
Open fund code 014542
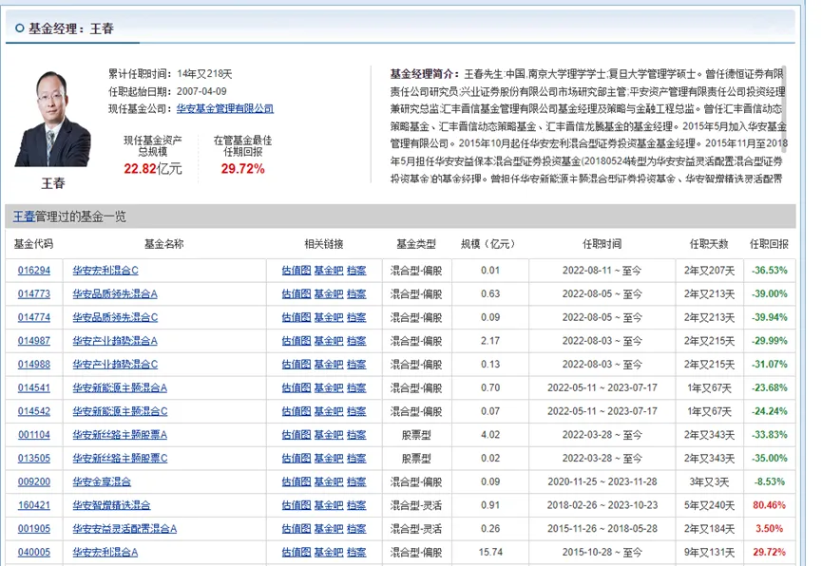tap(34, 411)
